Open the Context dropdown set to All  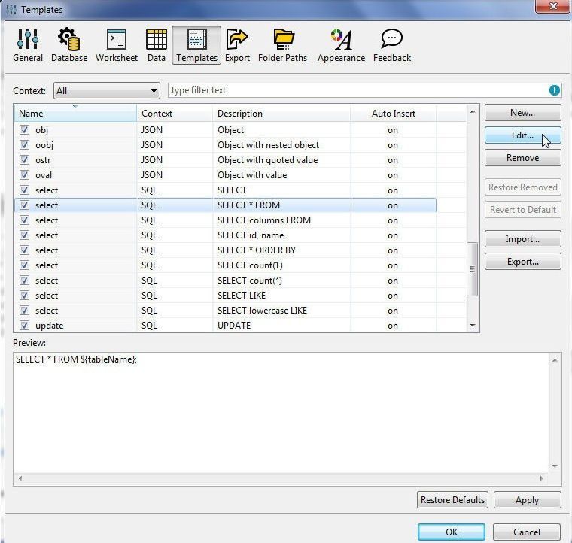coord(107,91)
